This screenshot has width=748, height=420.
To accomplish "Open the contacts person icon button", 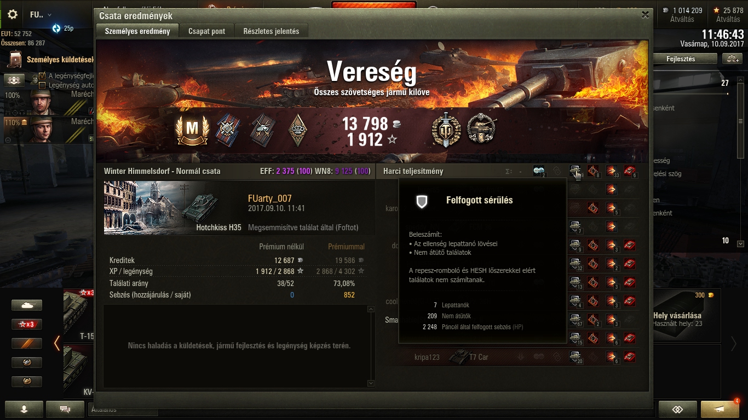I will pyautogui.click(x=24, y=409).
